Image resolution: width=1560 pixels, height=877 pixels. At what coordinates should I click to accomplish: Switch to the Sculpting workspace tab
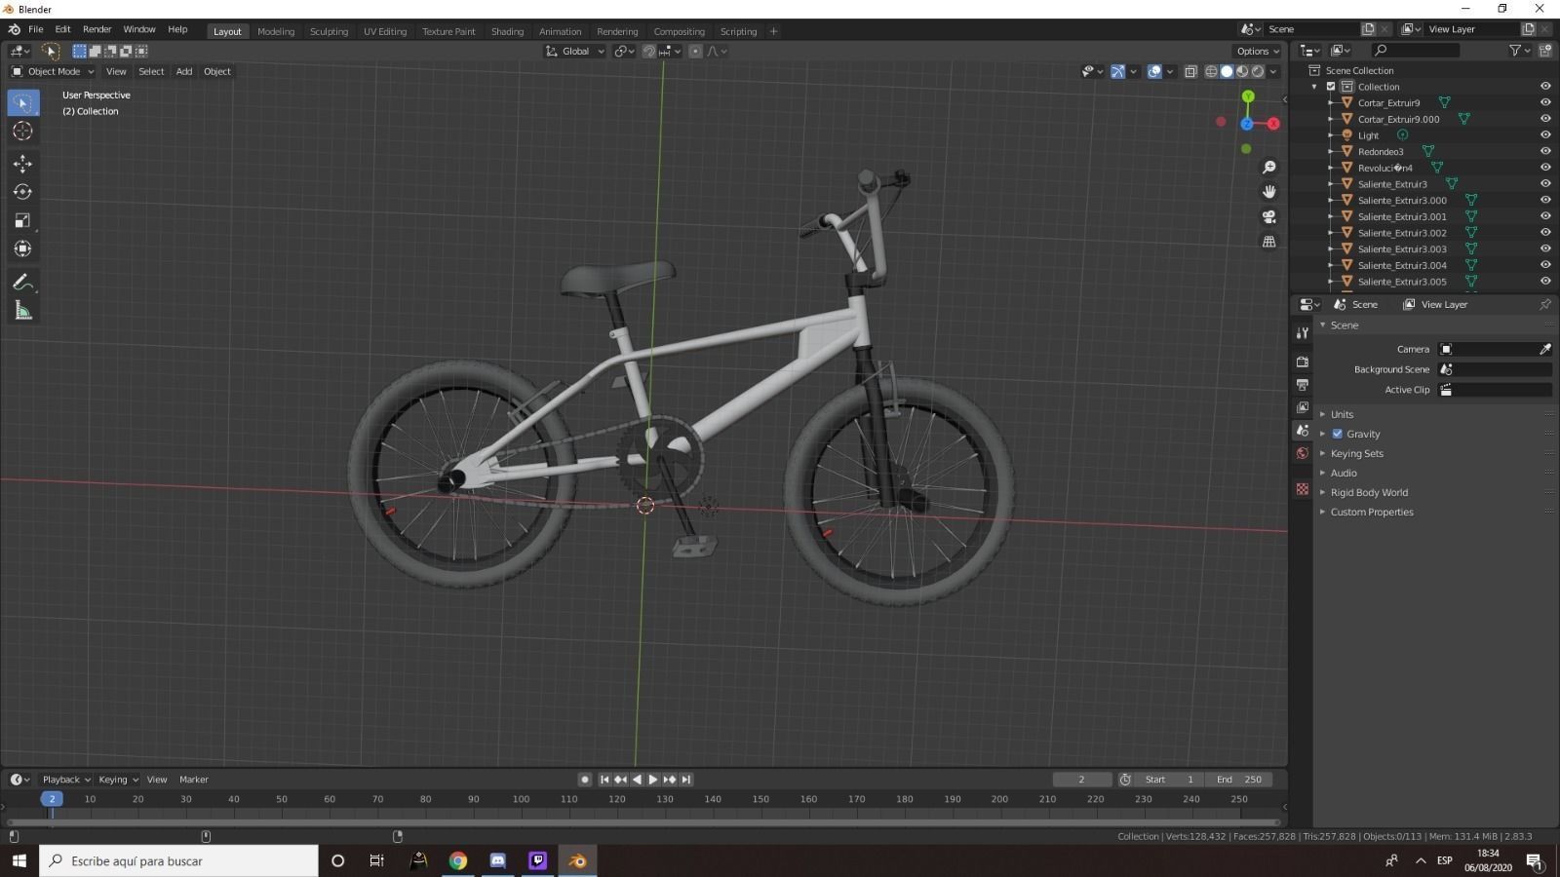pos(329,31)
